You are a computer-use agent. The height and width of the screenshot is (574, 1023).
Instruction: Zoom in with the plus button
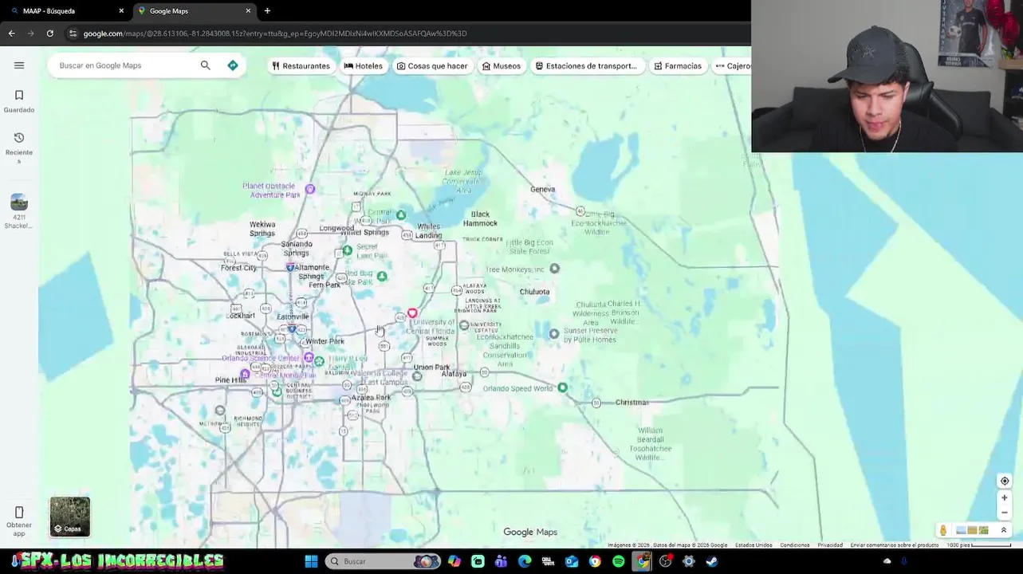(1005, 497)
